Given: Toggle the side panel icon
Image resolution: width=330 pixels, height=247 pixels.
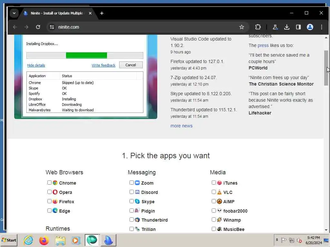Looking at the screenshot, I should (298, 27).
